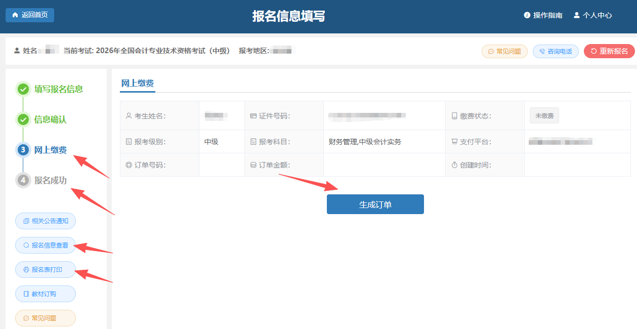Click the phone icon beside 缴费状态
The height and width of the screenshot is (329, 637).
coord(454,116)
